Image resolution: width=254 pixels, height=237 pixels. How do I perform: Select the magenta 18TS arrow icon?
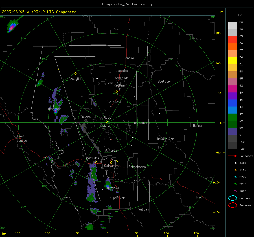pyautogui.click(x=233, y=191)
